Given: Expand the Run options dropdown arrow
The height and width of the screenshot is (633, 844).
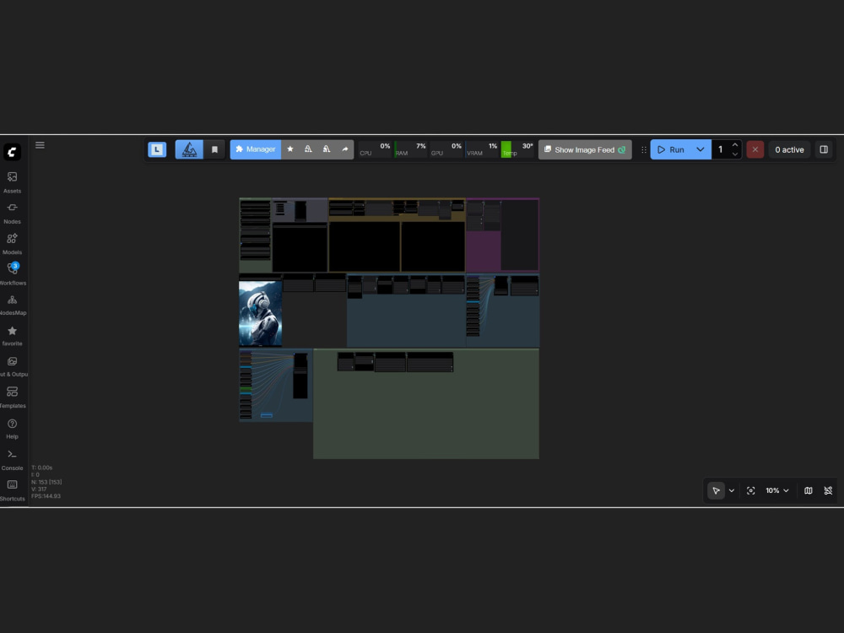Looking at the screenshot, I should click(x=701, y=149).
